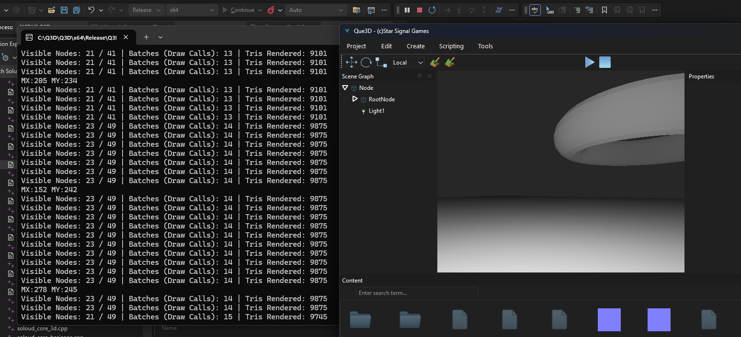Open the Auto dropdown in Visual Studio

click(316, 10)
